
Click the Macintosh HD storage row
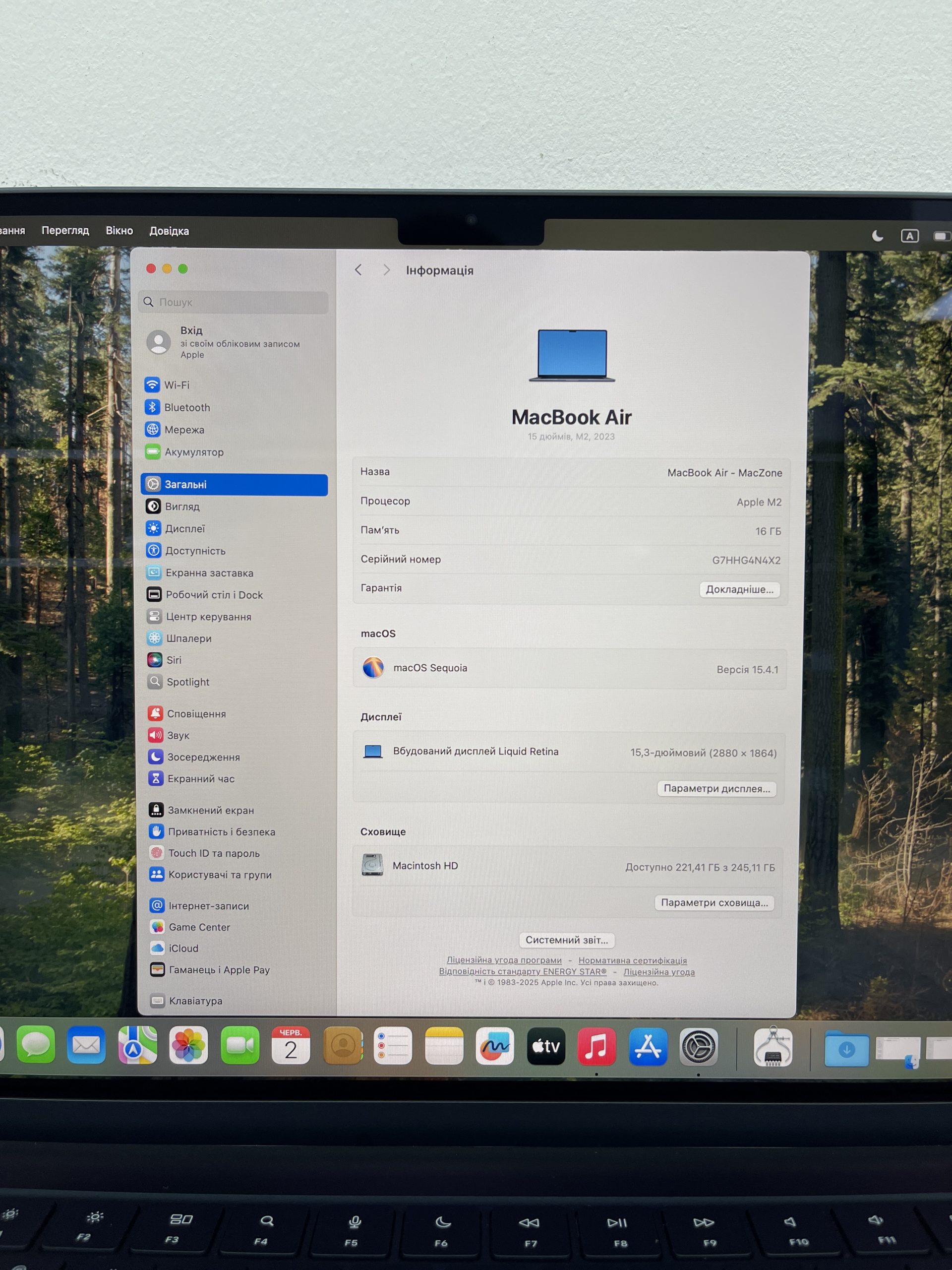click(568, 866)
